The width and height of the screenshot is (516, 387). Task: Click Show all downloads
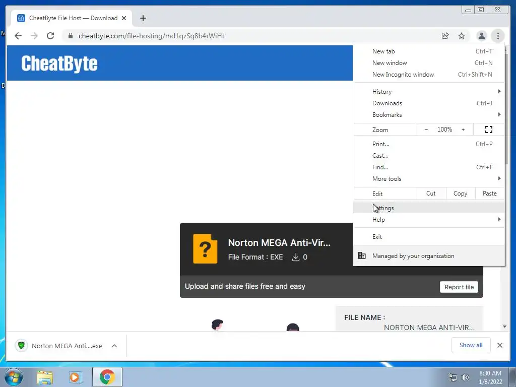pos(471,345)
